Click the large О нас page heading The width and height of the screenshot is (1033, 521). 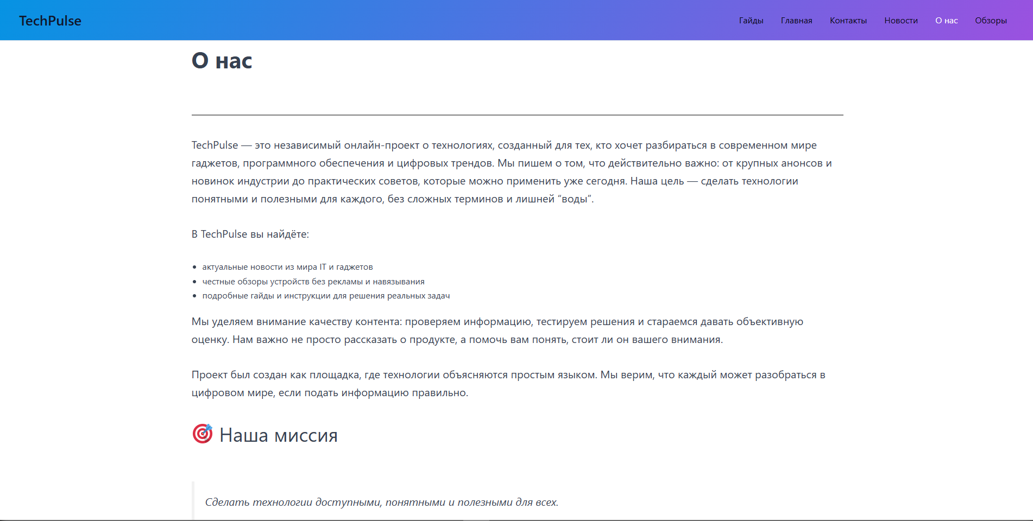(x=222, y=61)
